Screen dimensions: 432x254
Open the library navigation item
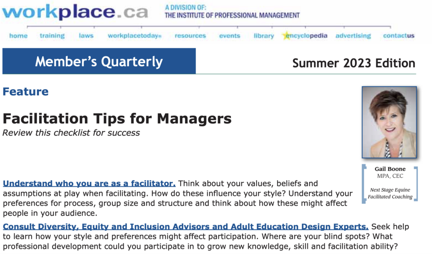coord(264,36)
